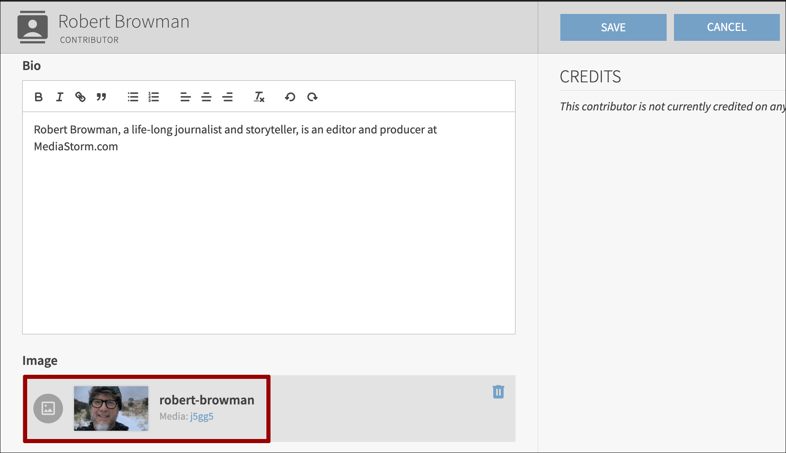The image size is (786, 453).
Task: Toggle bold formatting in Bio editor
Action: pos(39,97)
